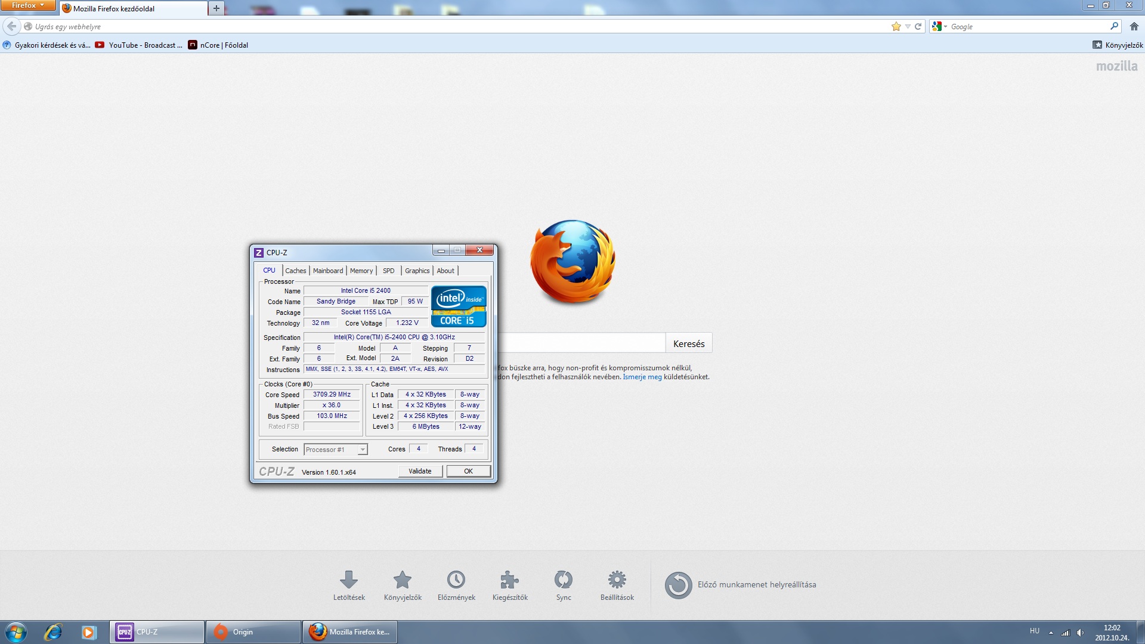
Task: Click the reload icon in the address bar
Action: point(918,26)
